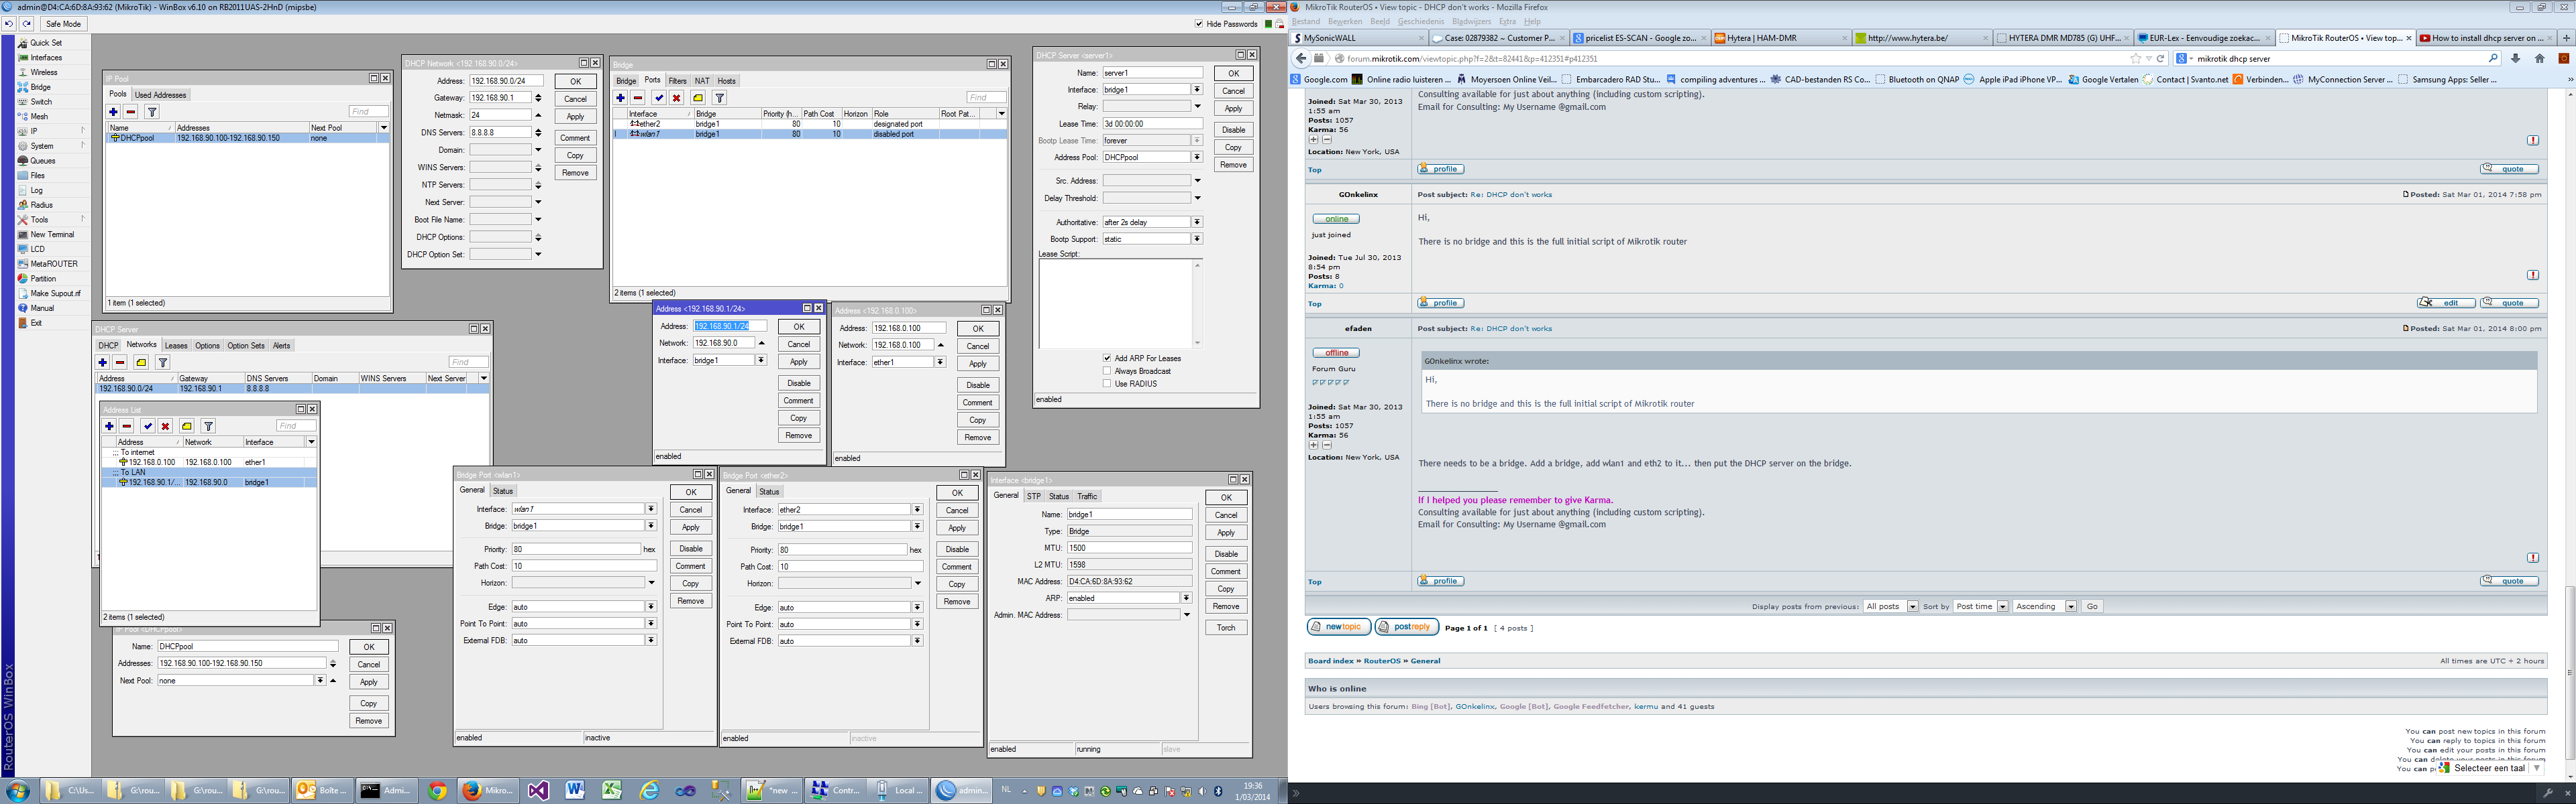
Task: Open Quick Set from the WinBox sidebar
Action: pyautogui.click(x=46, y=43)
